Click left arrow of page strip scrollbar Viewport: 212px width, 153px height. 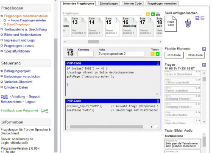[65, 42]
